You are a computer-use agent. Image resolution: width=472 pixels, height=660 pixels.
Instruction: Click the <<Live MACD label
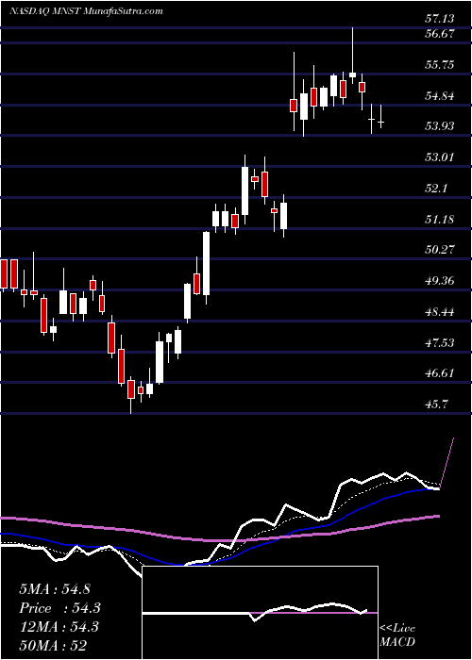(x=397, y=635)
